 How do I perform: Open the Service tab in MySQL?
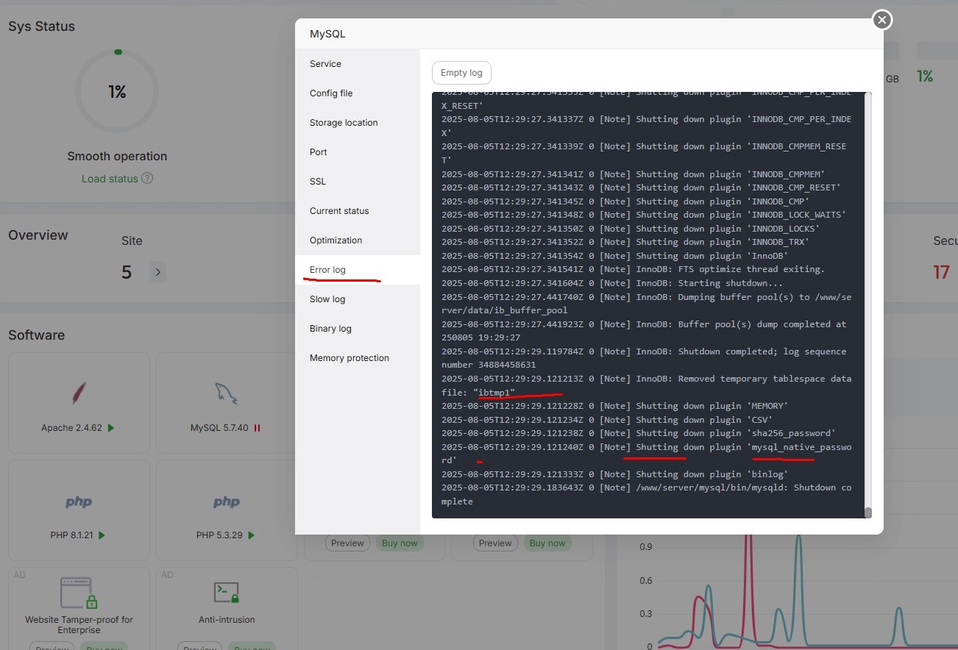[x=325, y=64]
